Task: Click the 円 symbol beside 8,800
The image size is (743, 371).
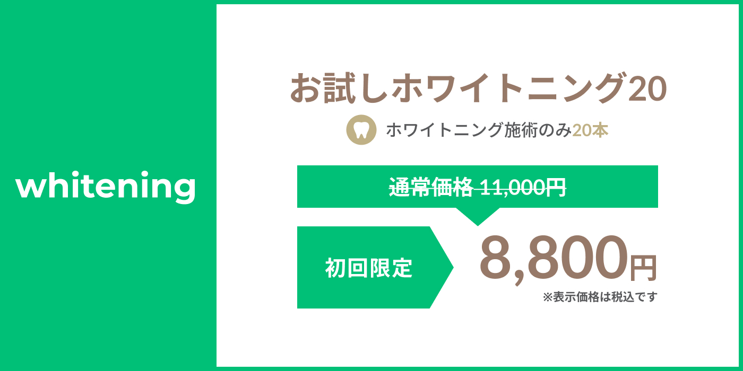Action: coord(643,268)
